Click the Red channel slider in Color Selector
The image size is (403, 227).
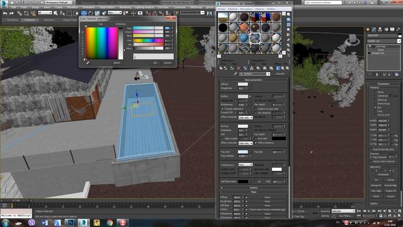tap(148, 28)
